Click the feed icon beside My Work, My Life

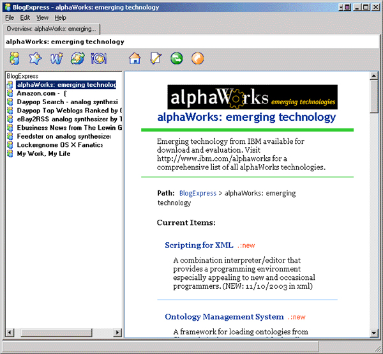tap(10, 153)
